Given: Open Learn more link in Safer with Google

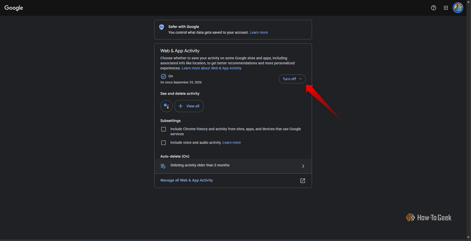Looking at the screenshot, I should (259, 32).
